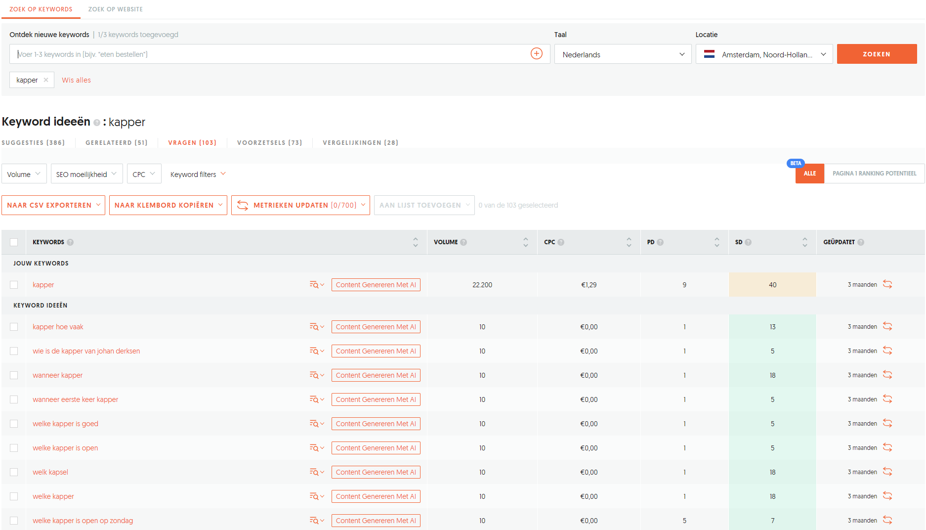The width and height of the screenshot is (926, 530).
Task: Refresh icon for welke kapper is open row
Action: point(887,447)
